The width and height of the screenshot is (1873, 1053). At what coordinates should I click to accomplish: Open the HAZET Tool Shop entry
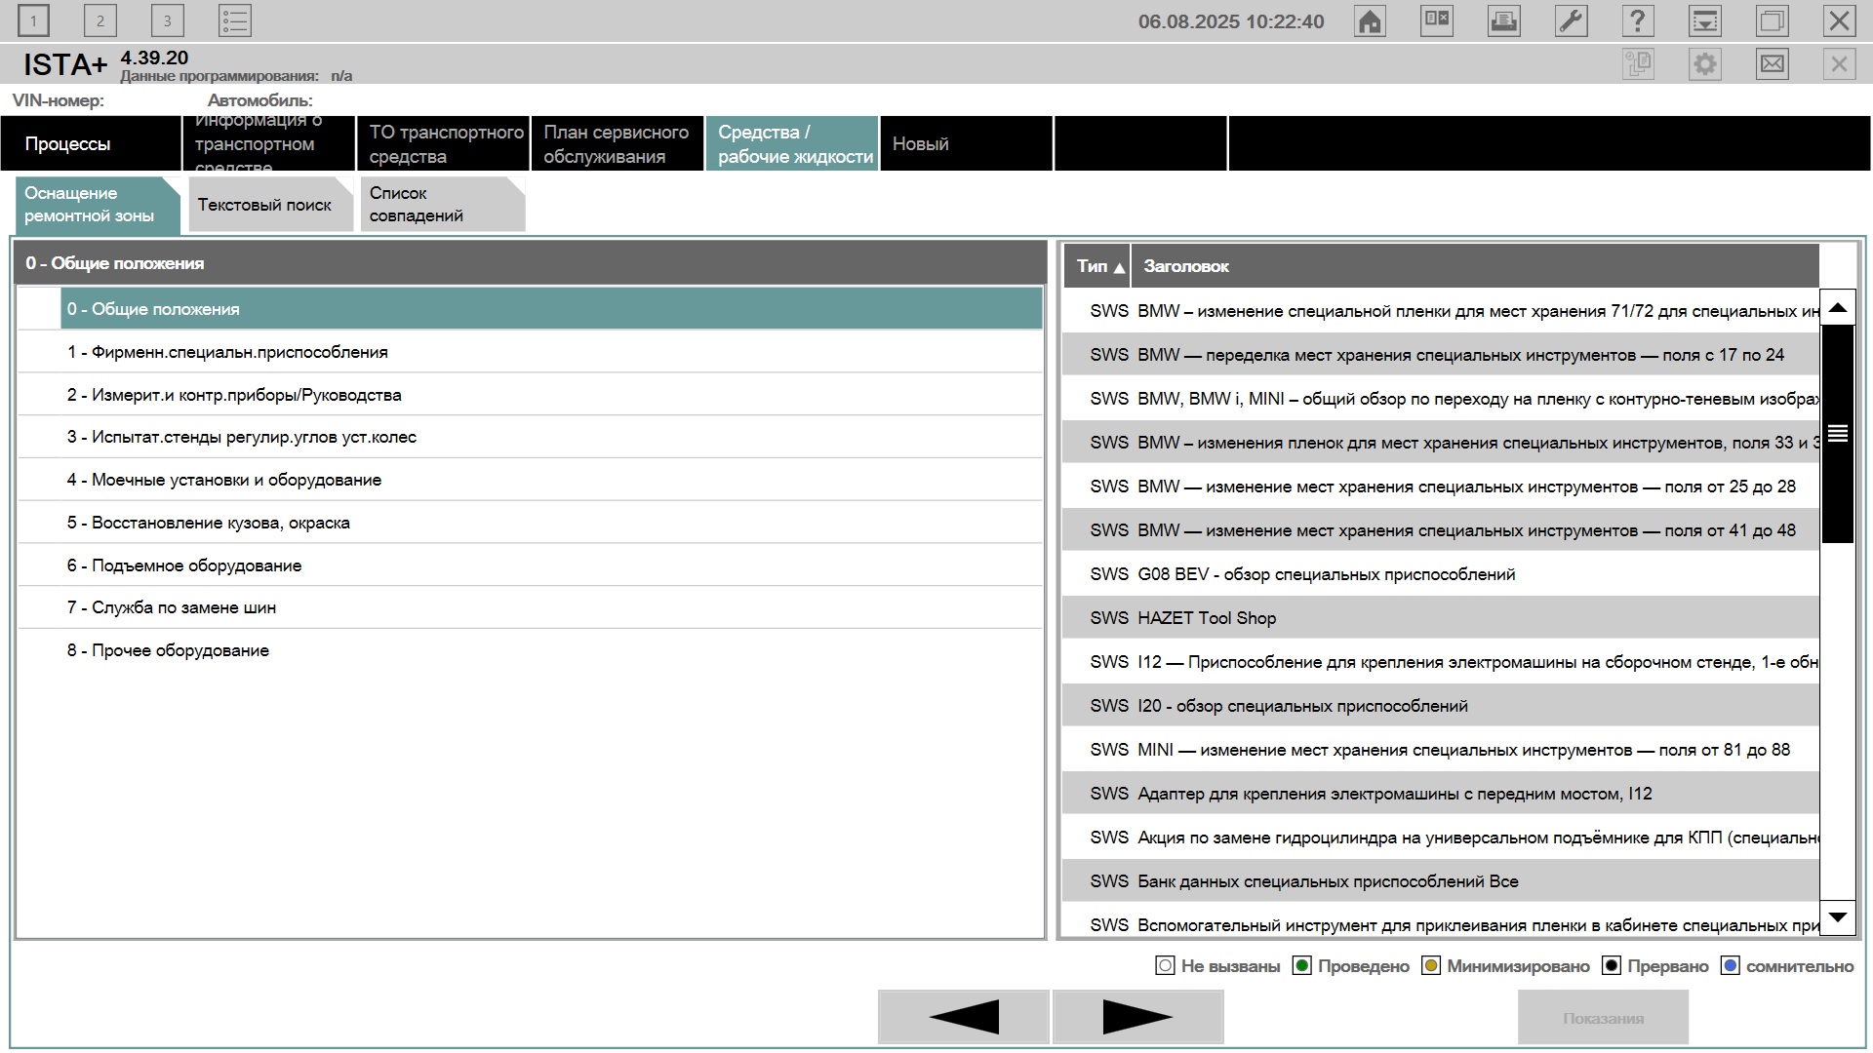click(x=1441, y=618)
